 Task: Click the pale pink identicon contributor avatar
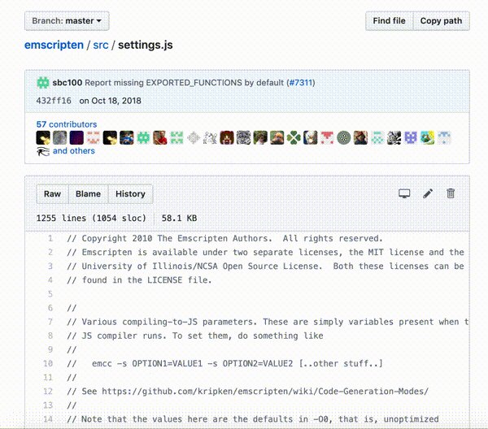tap(93, 137)
